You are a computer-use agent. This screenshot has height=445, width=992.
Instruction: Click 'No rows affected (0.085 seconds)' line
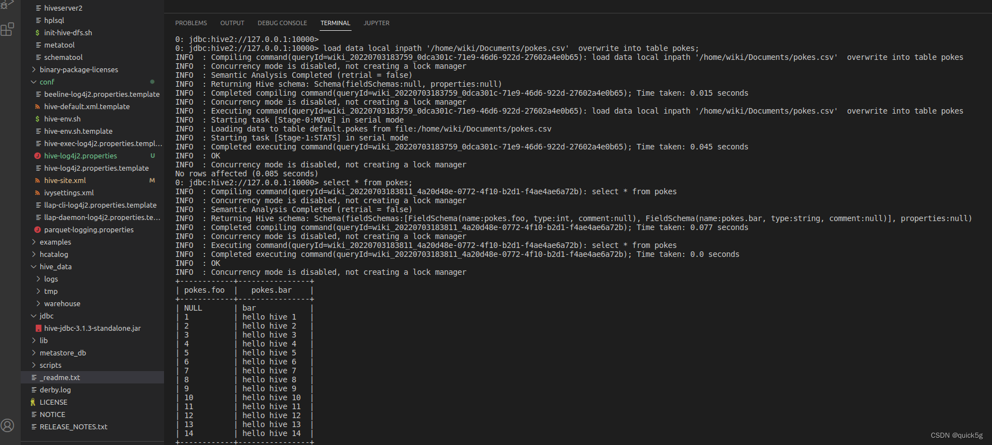(247, 174)
